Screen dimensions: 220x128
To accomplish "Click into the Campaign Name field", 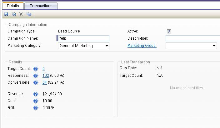I will 83,38.
